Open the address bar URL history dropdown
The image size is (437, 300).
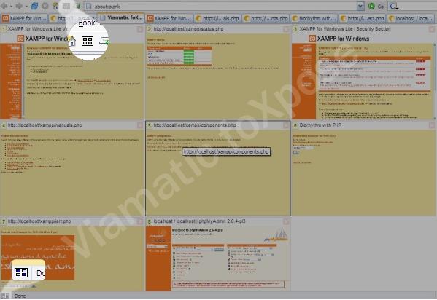360,6
